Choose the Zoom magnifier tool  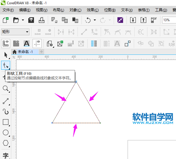(5, 89)
